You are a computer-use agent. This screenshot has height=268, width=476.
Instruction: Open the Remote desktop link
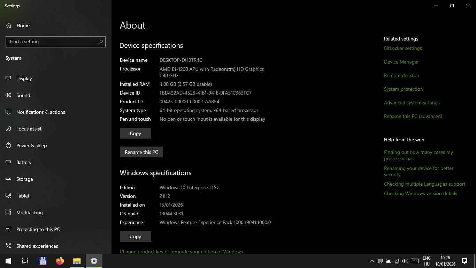point(401,76)
